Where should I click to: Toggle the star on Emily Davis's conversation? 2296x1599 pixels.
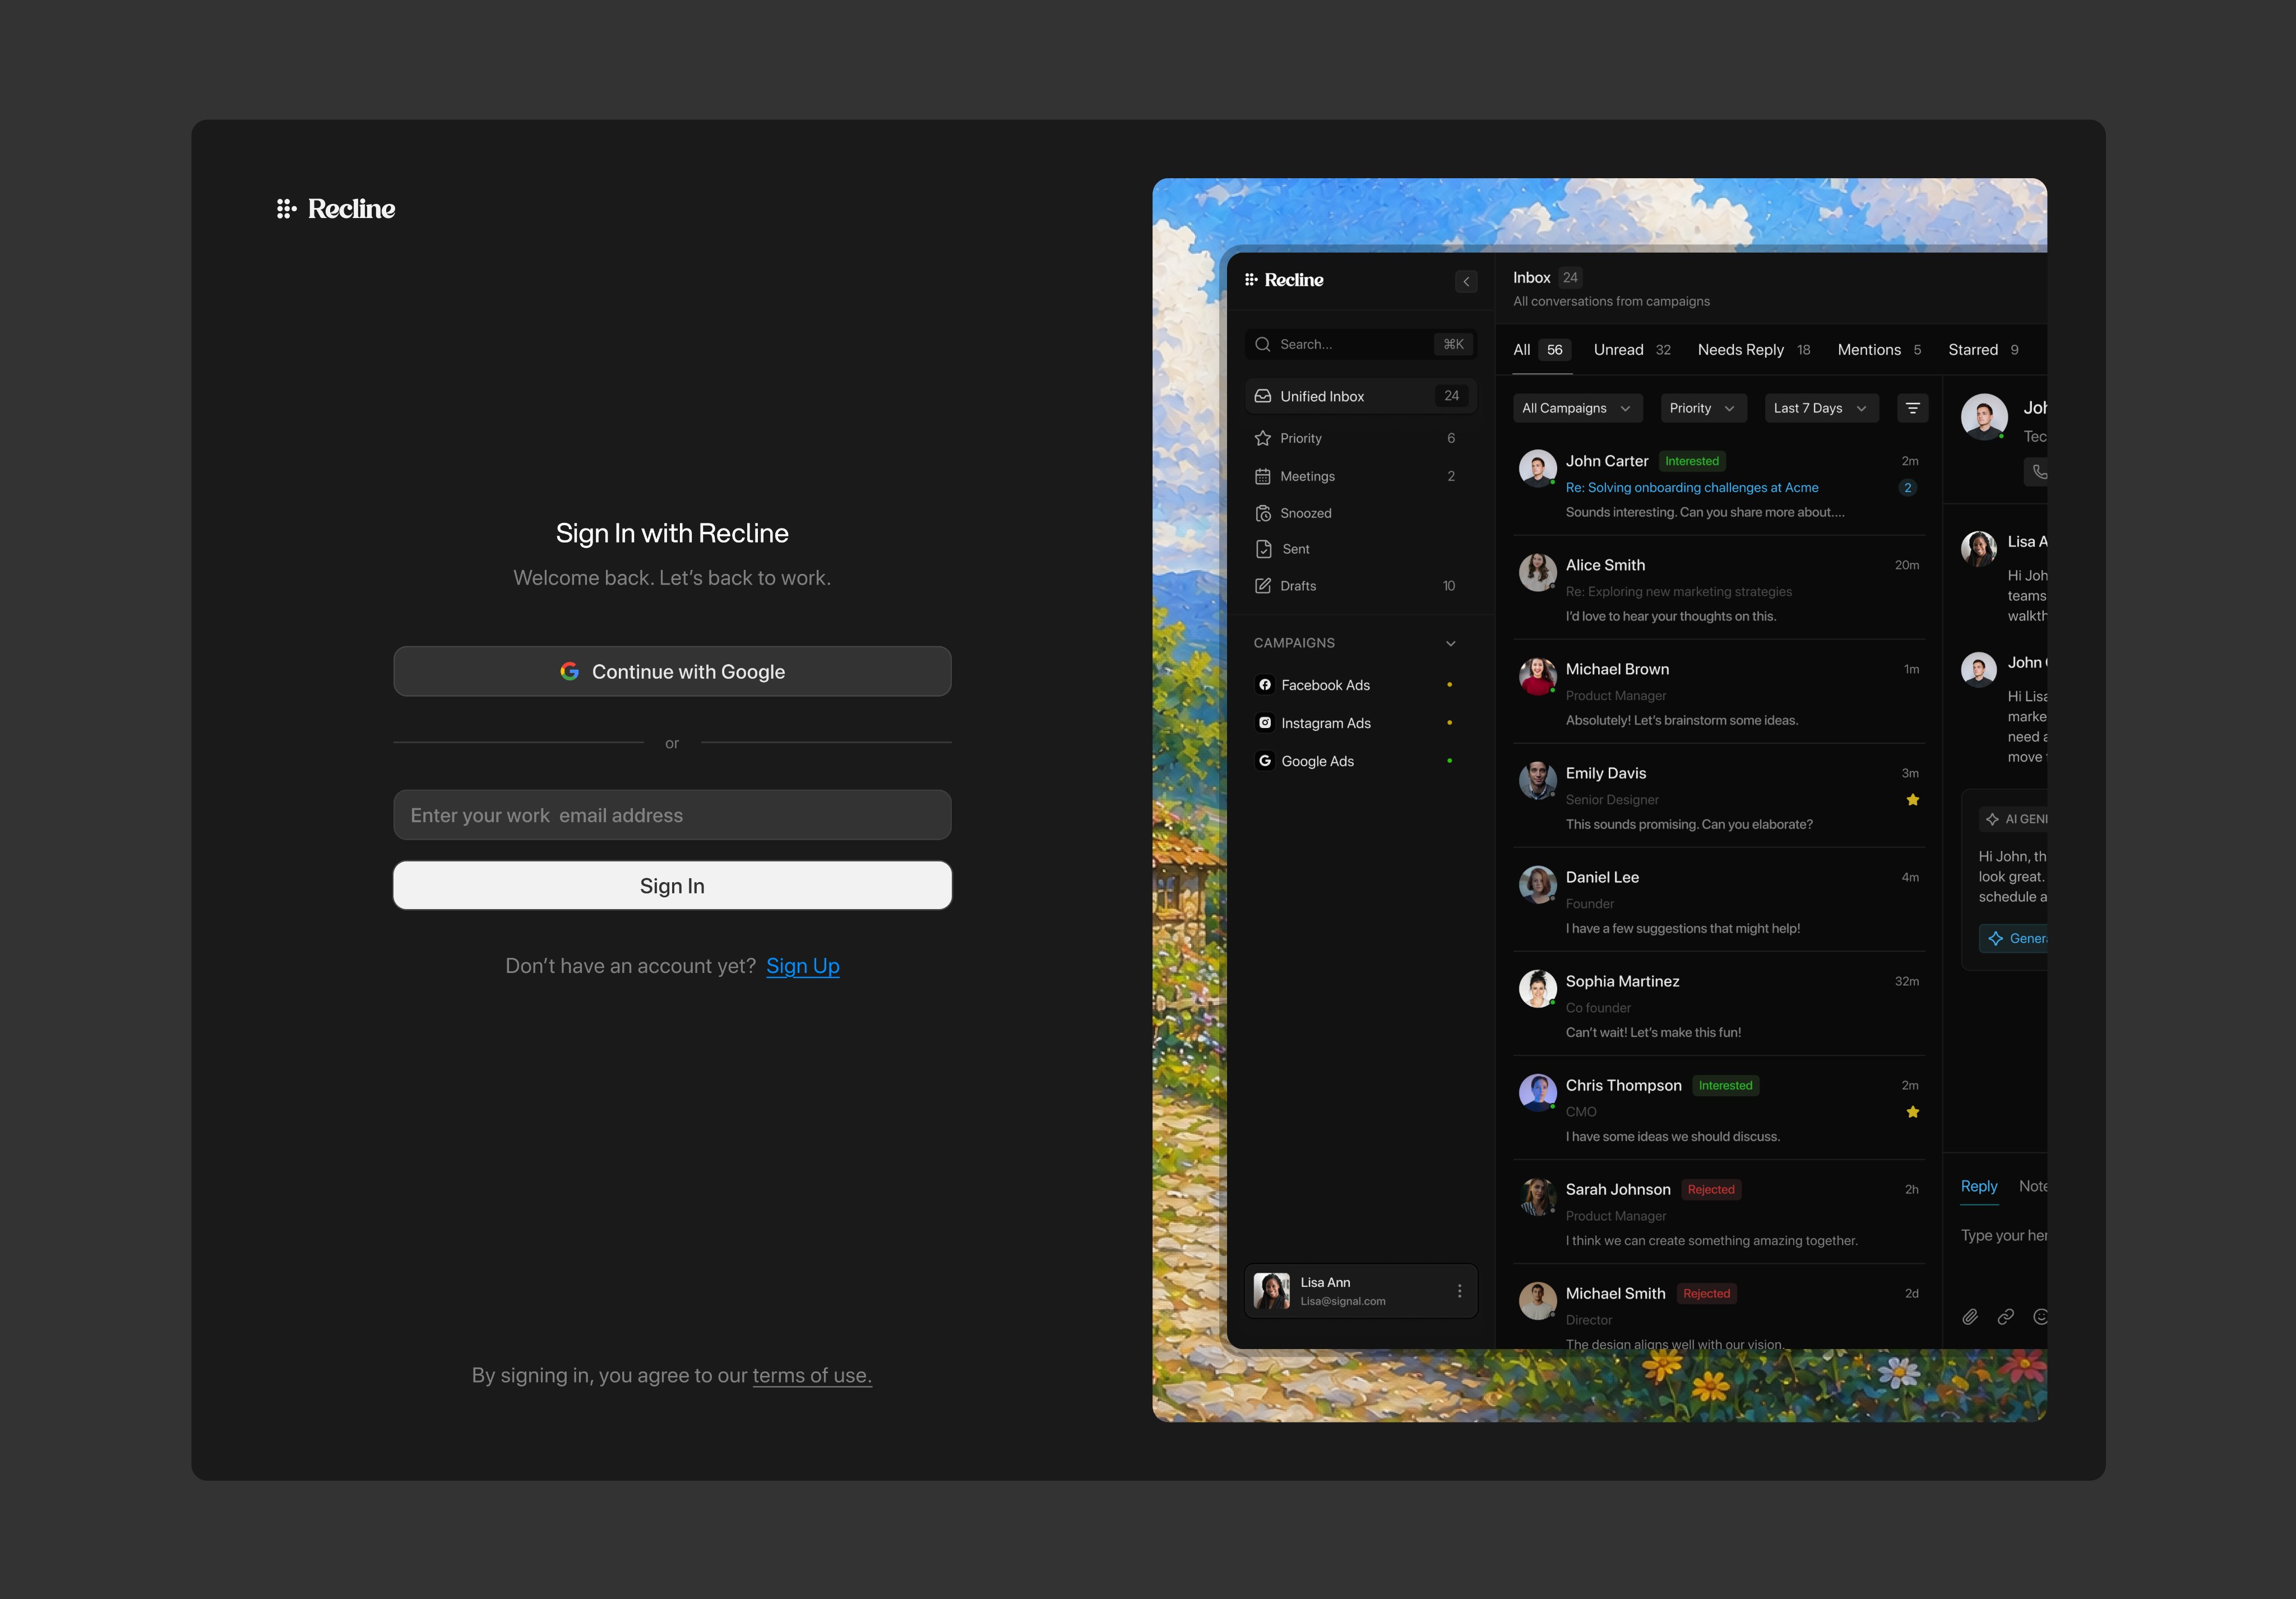1912,800
